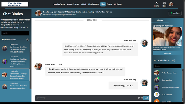
Task: Click FLACS Admin member name
Action: coord(167,94)
